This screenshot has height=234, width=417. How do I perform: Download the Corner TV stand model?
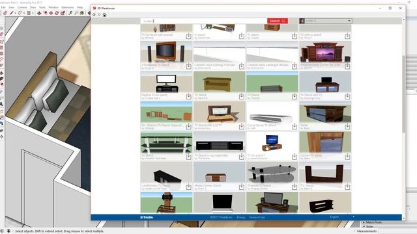click(x=347, y=157)
